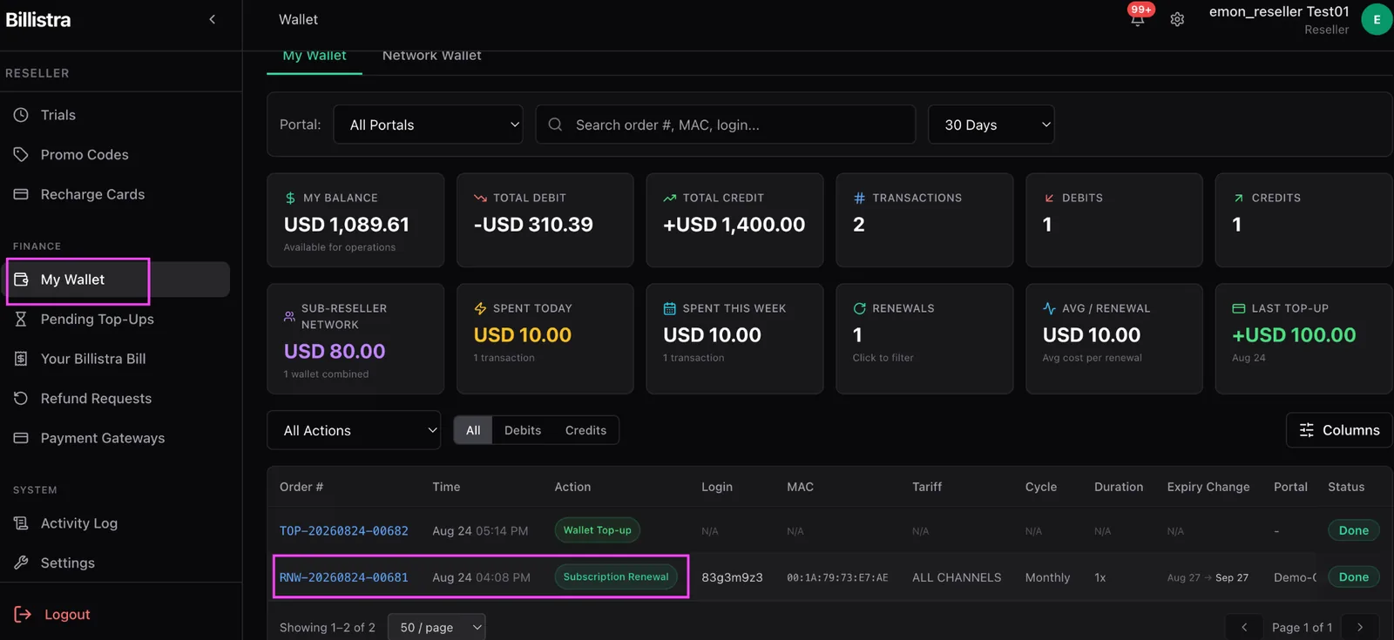The height and width of the screenshot is (640, 1394).
Task: Click the Logout arrow icon
Action: tap(23, 614)
